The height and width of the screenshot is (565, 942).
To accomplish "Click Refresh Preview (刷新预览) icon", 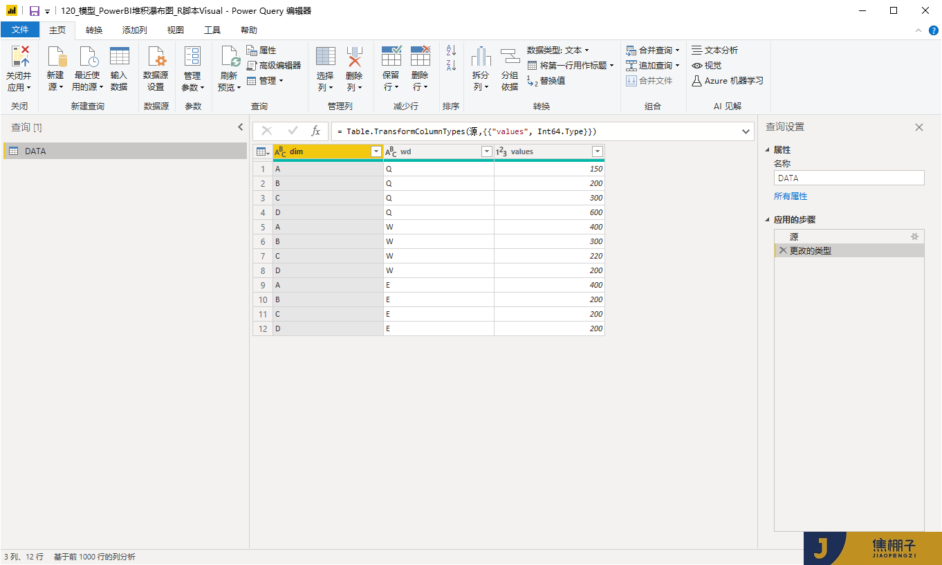I will (230, 57).
